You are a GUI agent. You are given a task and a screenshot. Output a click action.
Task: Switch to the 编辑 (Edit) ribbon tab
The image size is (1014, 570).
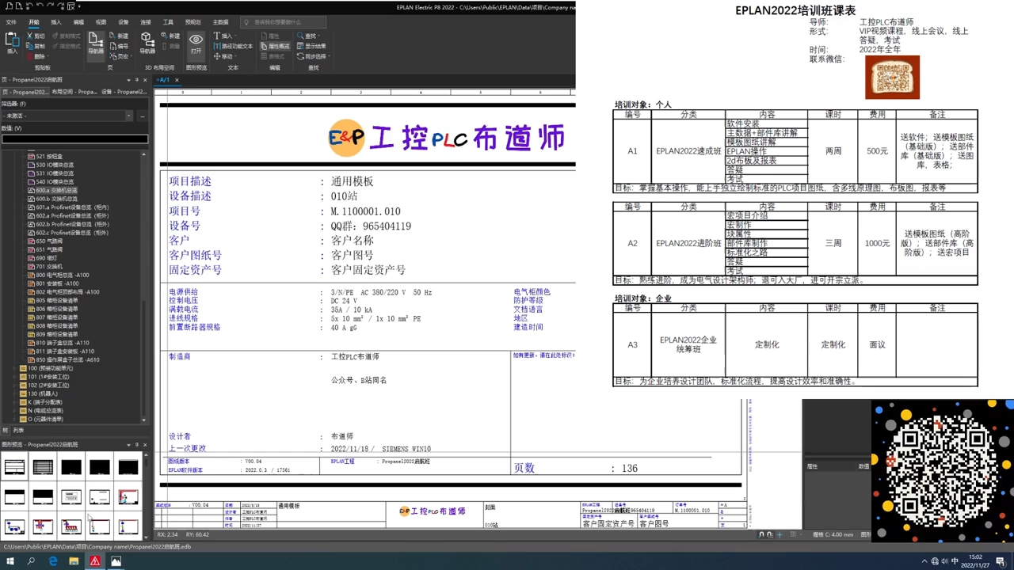(x=78, y=22)
